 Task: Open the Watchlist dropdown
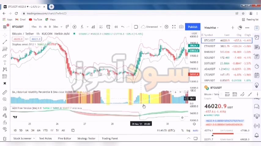pyautogui.click(x=211, y=28)
